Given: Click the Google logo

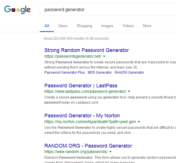Looking at the screenshot, I should point(17,10).
